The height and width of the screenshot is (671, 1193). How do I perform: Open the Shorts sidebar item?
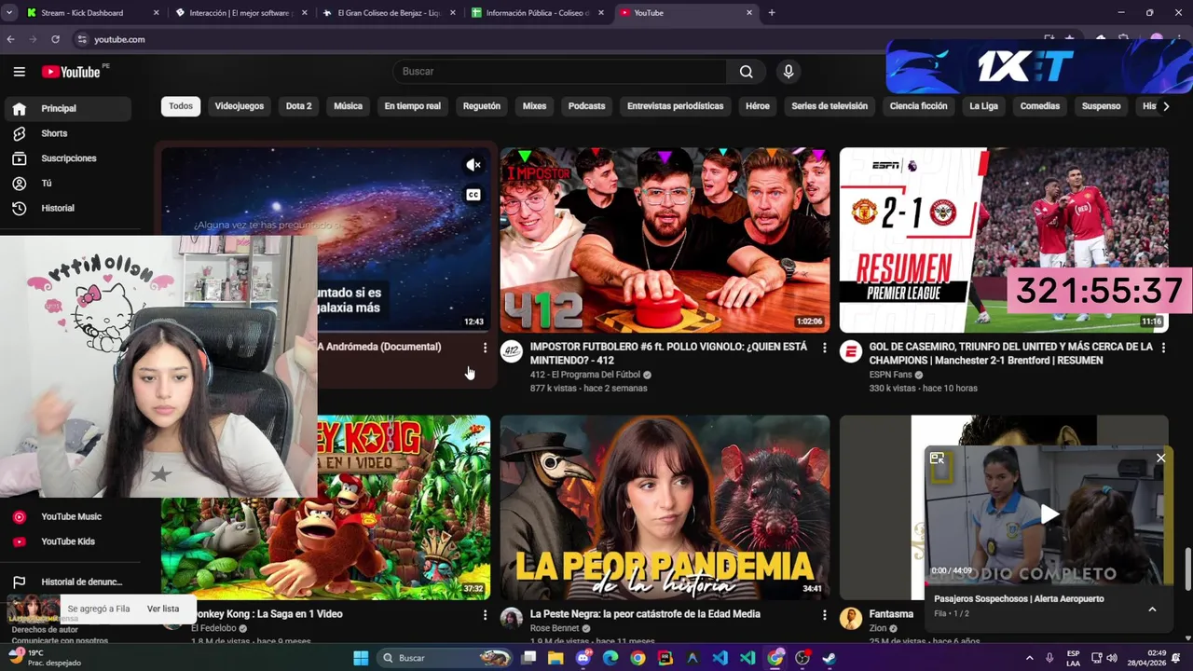(66, 133)
